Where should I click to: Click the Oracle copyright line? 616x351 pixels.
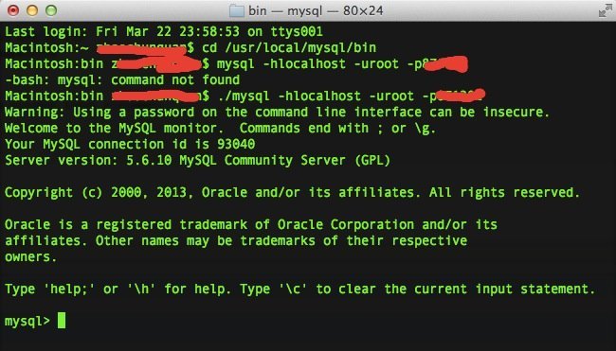point(292,193)
